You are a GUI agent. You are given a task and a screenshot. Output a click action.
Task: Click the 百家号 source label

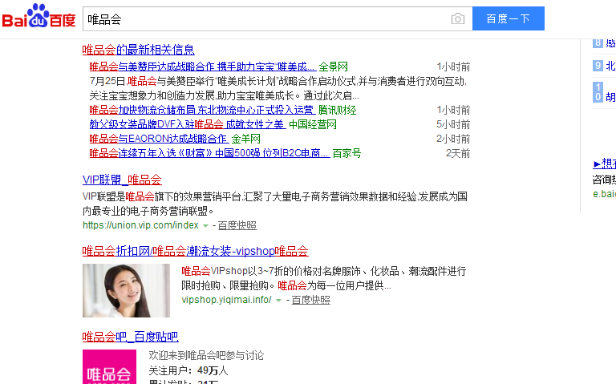point(346,153)
